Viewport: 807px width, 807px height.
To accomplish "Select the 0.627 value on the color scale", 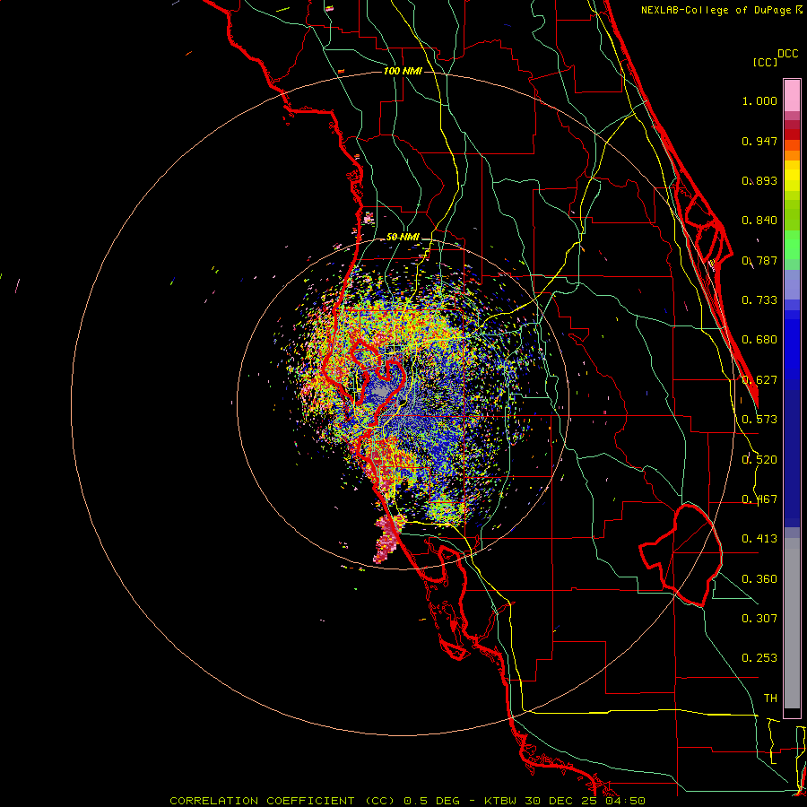I will pyautogui.click(x=759, y=380).
